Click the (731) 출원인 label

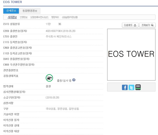point(10,36)
